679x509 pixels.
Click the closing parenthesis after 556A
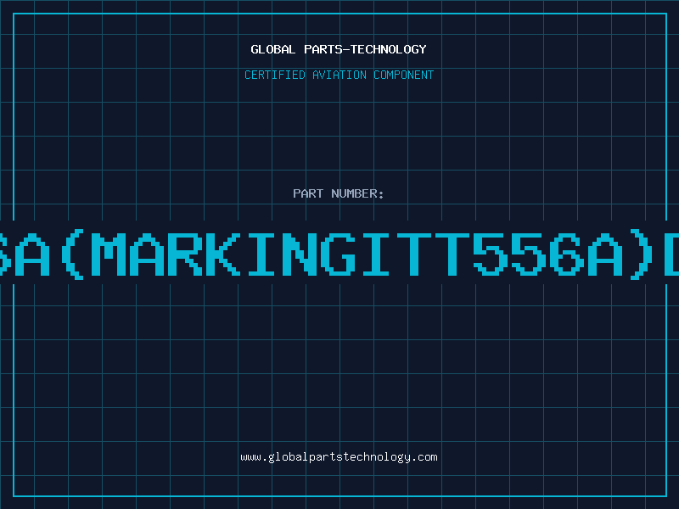(642, 255)
